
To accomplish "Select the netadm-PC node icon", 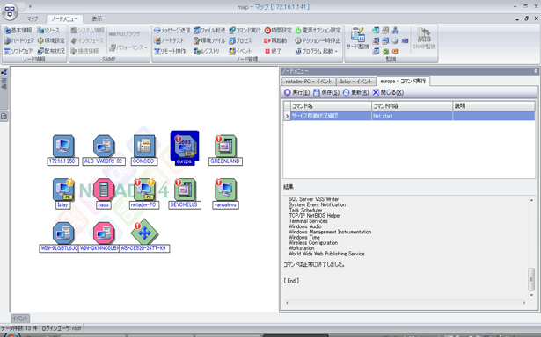I will click(144, 190).
